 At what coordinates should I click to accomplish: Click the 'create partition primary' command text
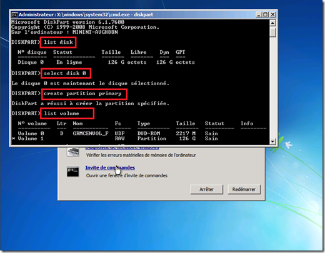(x=82, y=93)
